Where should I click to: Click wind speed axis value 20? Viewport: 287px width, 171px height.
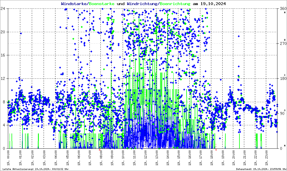[3, 32]
